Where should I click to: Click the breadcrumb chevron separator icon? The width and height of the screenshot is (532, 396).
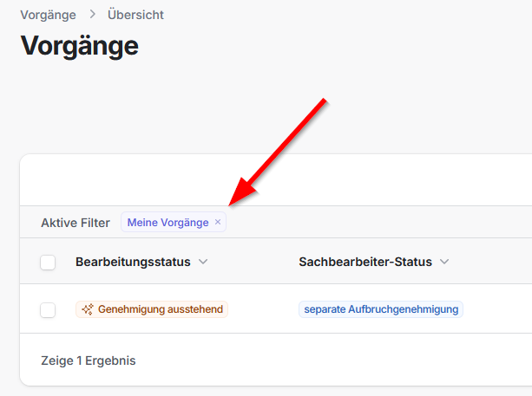(x=91, y=15)
